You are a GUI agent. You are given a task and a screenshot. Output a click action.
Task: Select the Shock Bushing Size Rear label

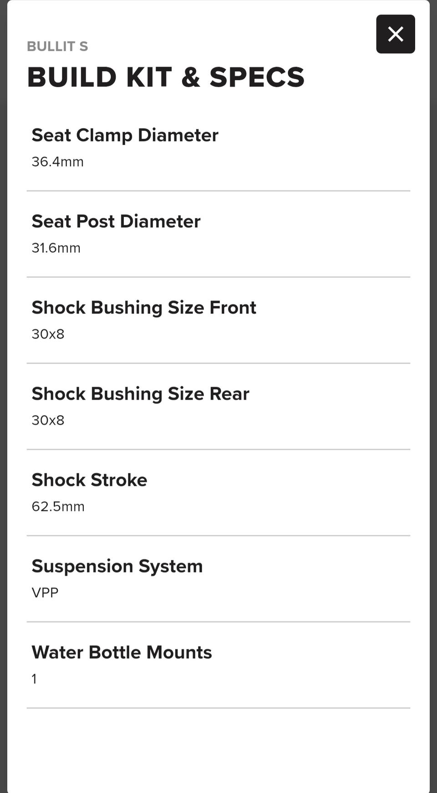[140, 394]
